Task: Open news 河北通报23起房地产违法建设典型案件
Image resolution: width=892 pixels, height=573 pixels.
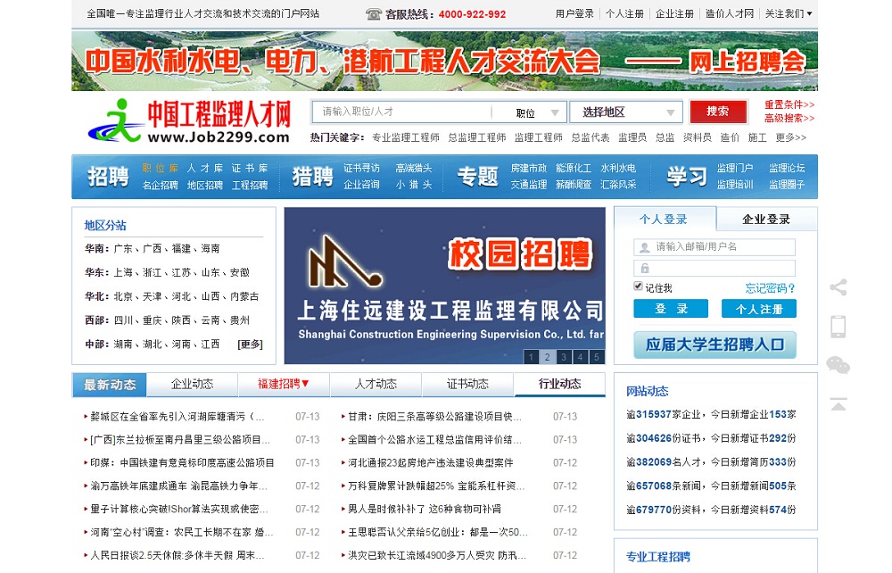Action: pos(431,463)
